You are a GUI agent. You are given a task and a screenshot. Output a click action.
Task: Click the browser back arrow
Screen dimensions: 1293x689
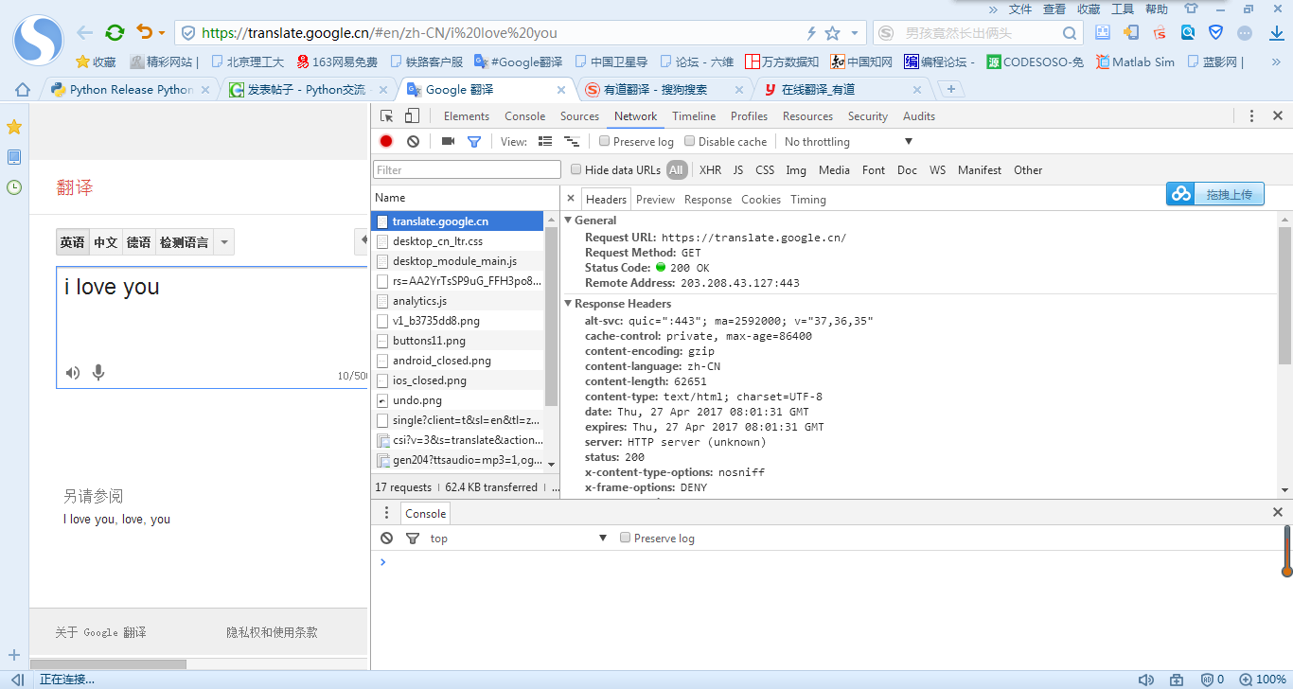pyautogui.click(x=85, y=32)
